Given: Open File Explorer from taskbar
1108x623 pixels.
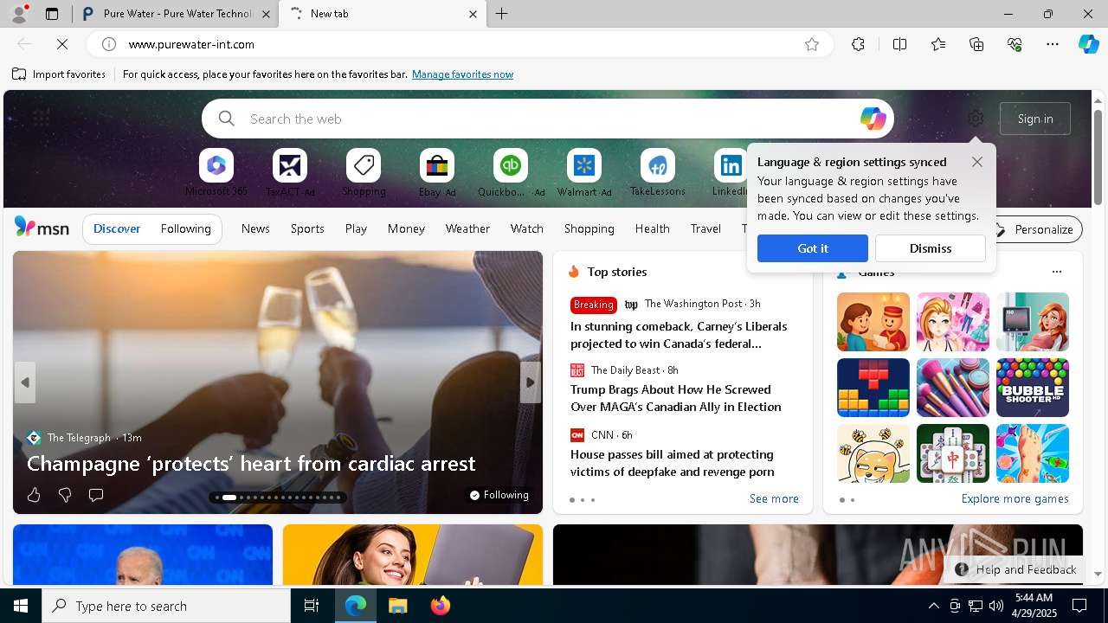Looking at the screenshot, I should [398, 606].
